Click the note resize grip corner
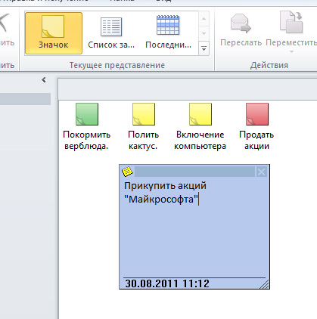Screen dimensions: 317x319 tap(264, 284)
